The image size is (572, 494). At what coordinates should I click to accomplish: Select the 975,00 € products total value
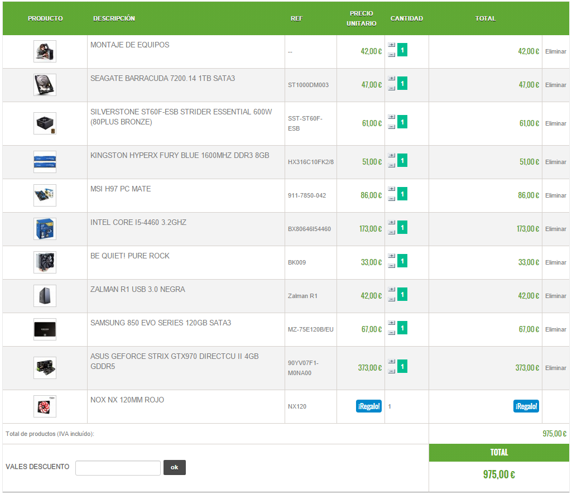555,434
